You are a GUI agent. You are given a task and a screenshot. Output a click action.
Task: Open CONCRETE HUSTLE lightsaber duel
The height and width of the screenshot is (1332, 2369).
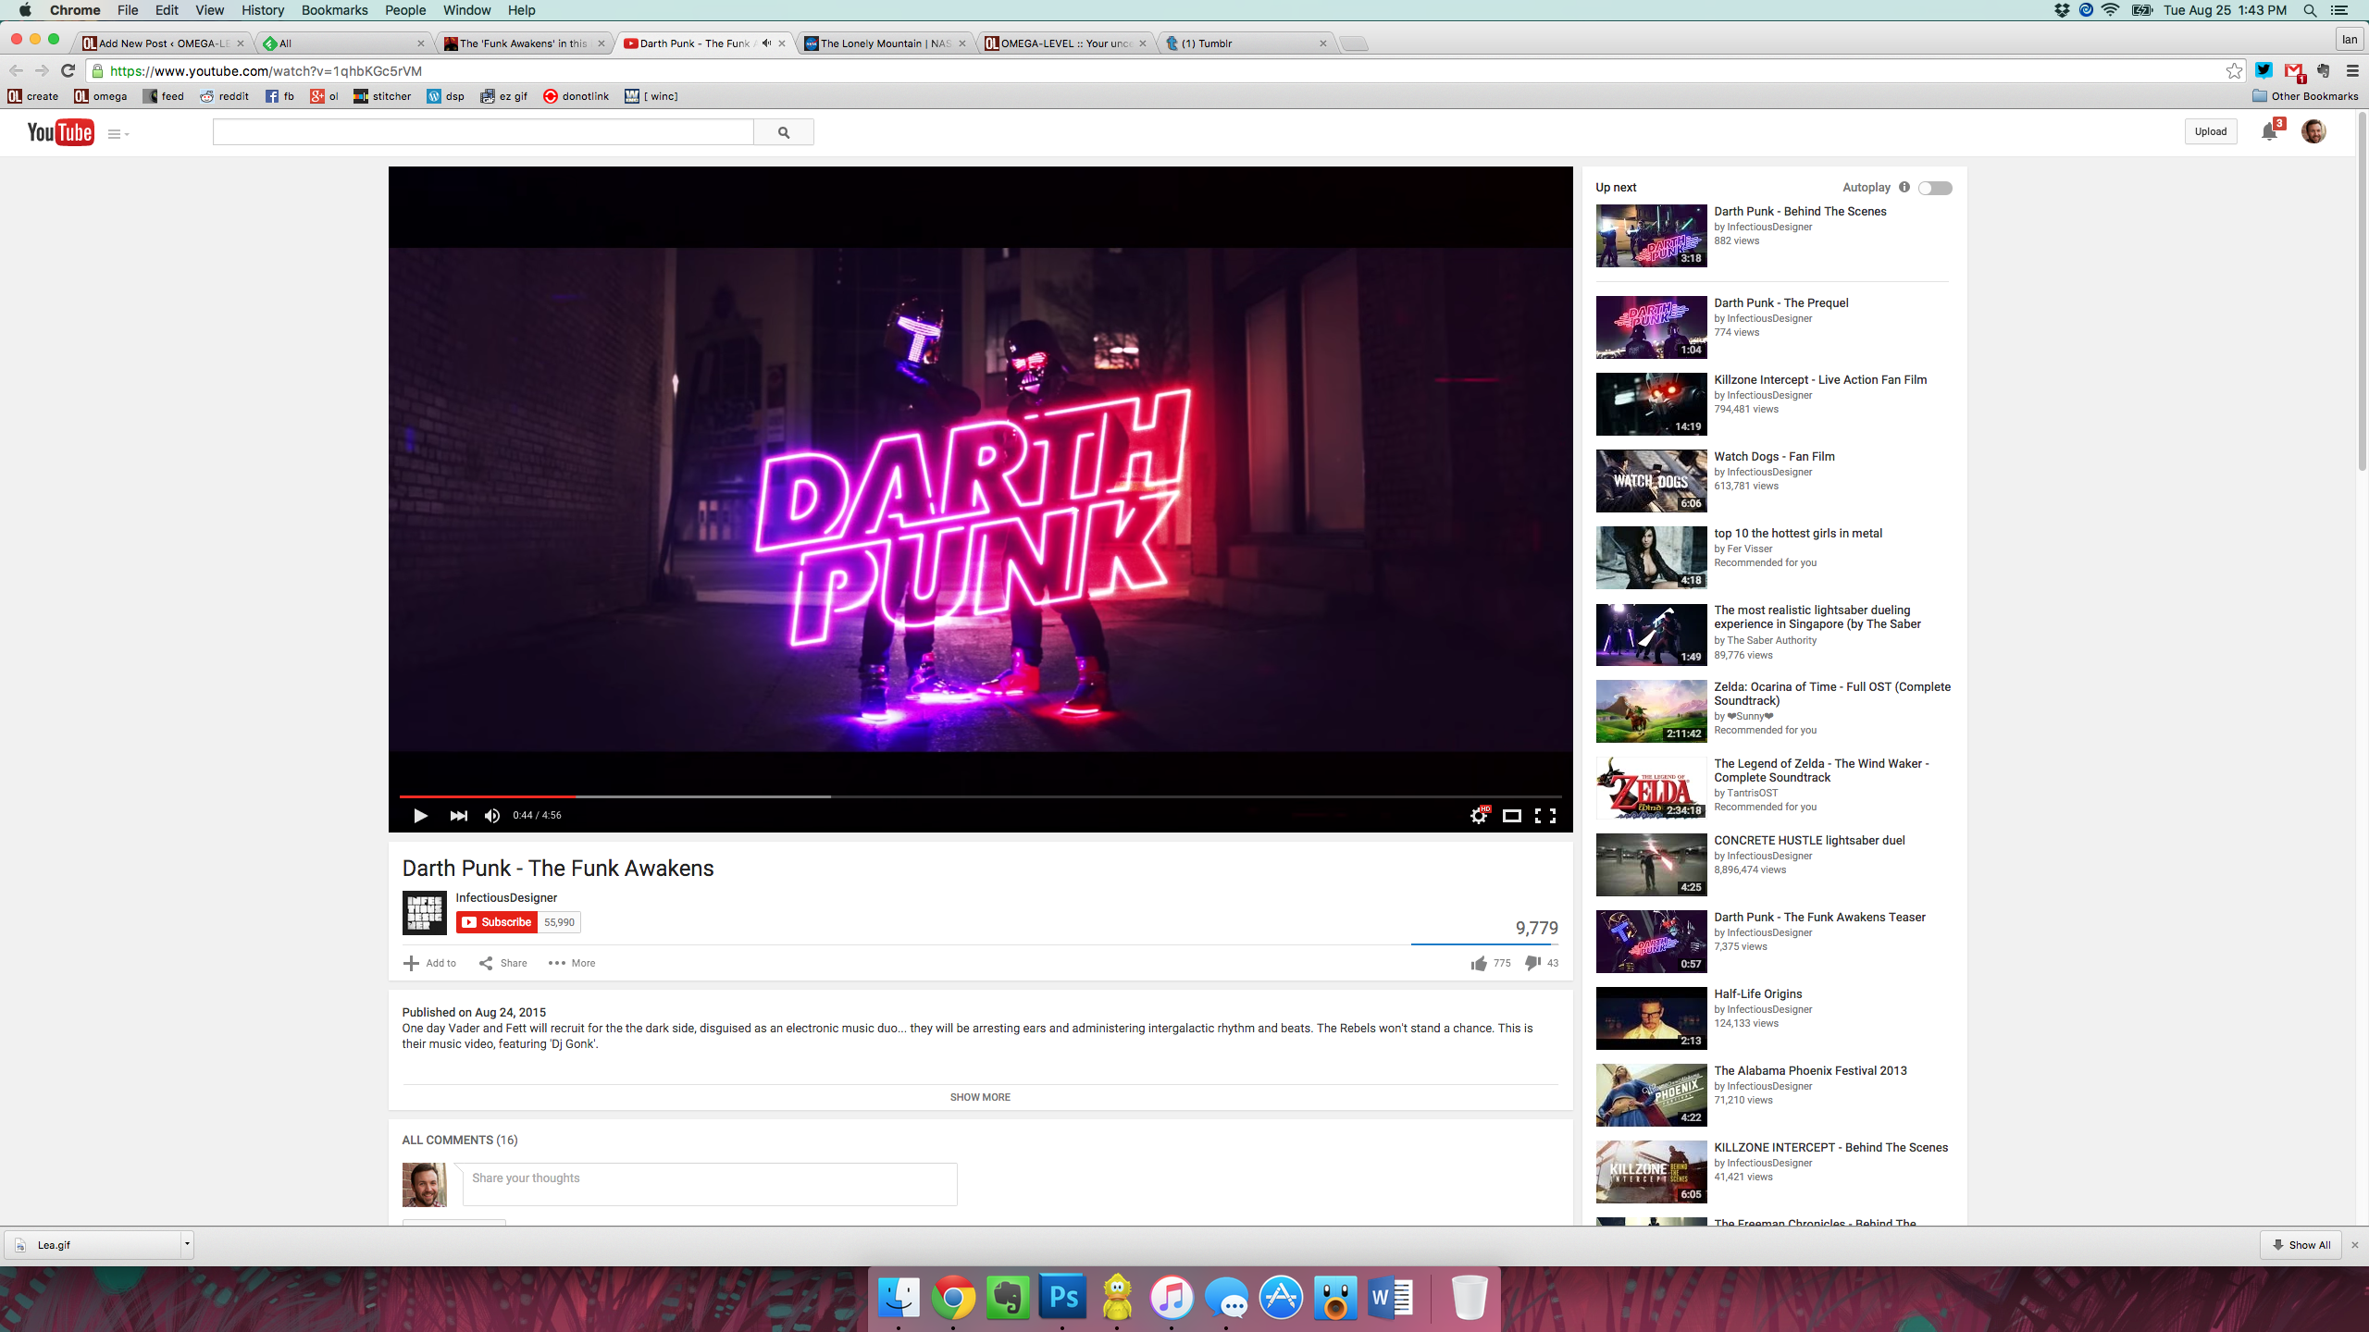coord(1809,840)
